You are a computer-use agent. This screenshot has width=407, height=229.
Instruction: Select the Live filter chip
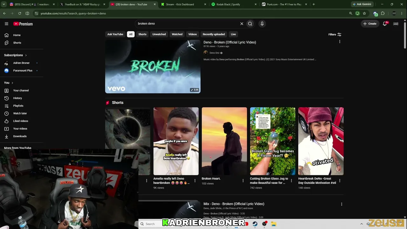tap(233, 34)
